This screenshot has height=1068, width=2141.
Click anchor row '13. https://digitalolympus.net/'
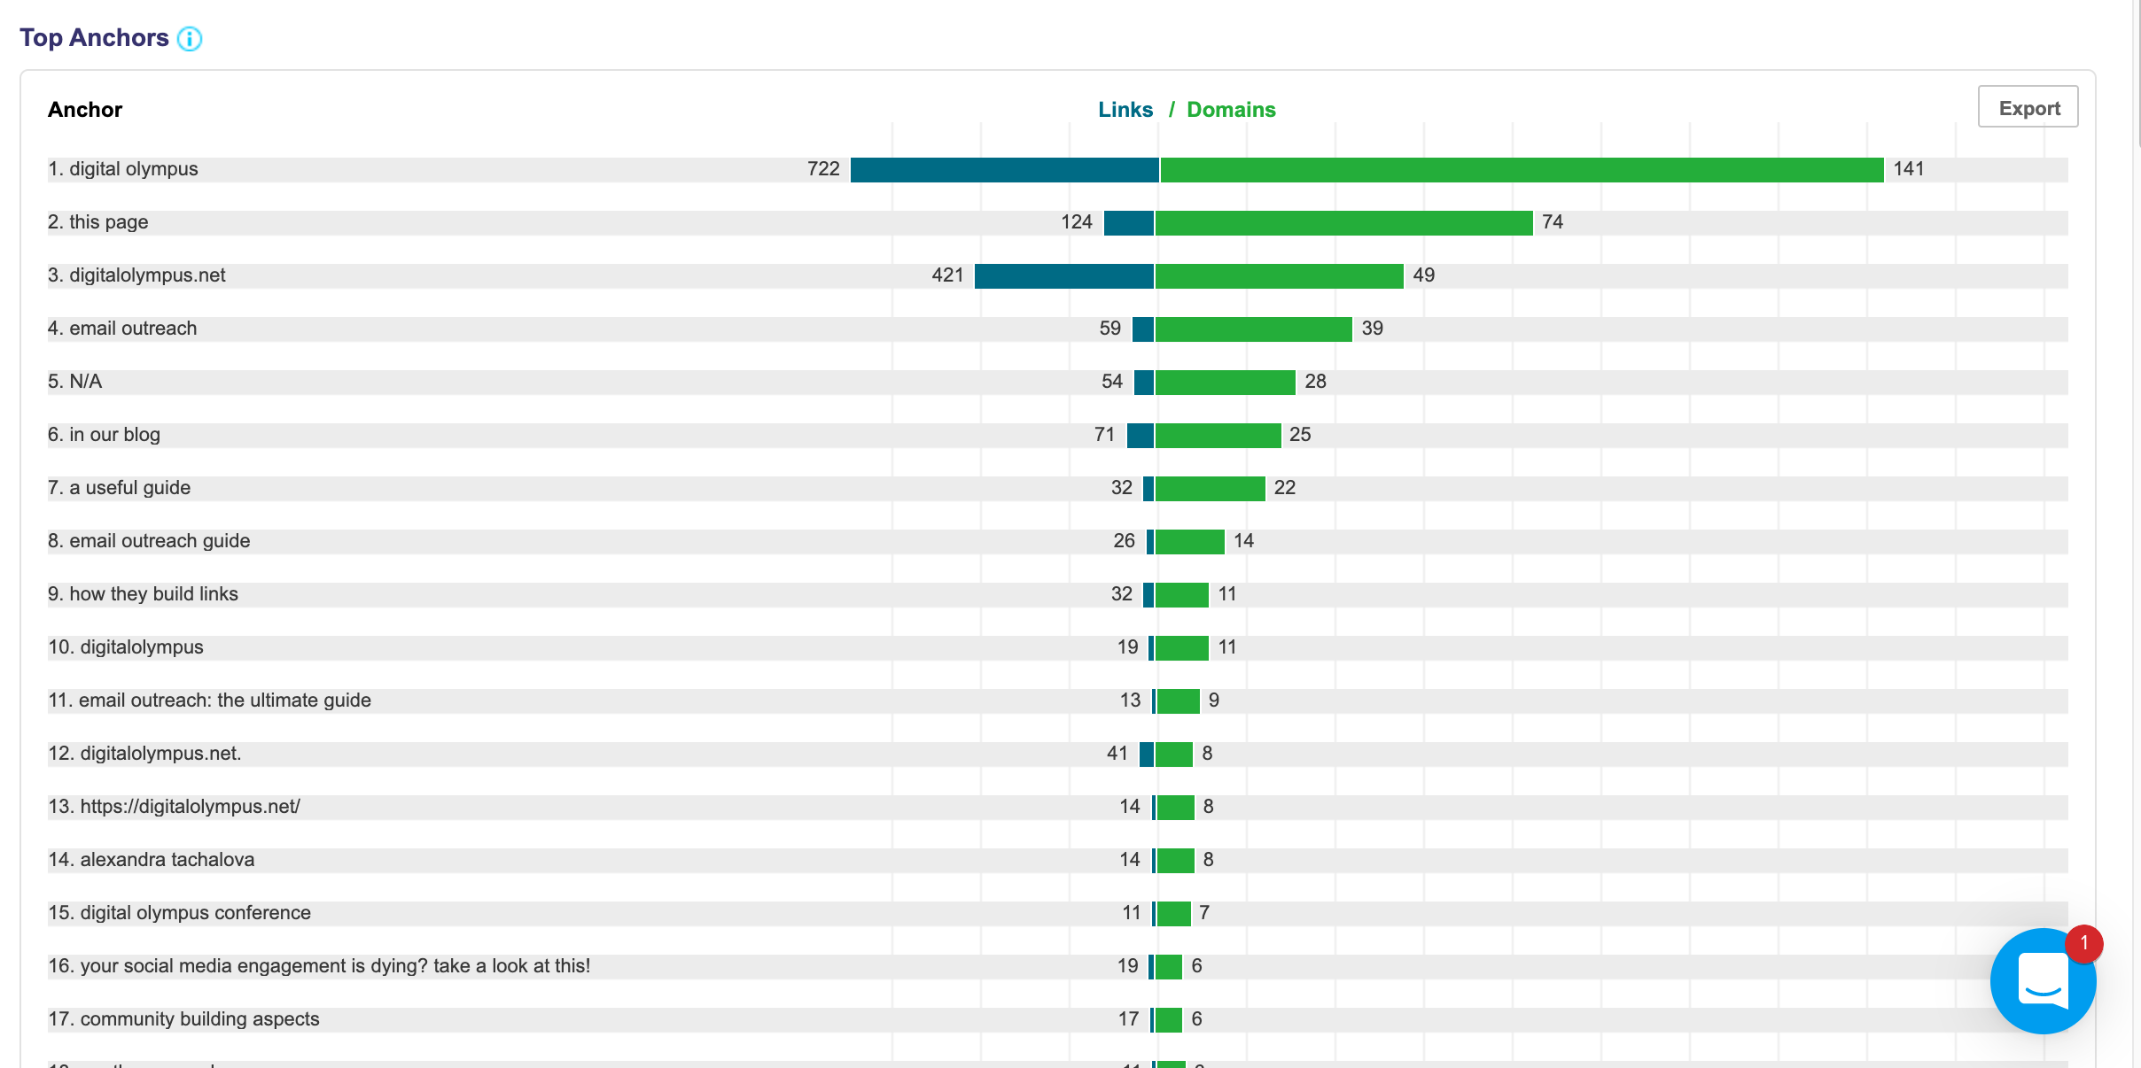tap(1058, 807)
